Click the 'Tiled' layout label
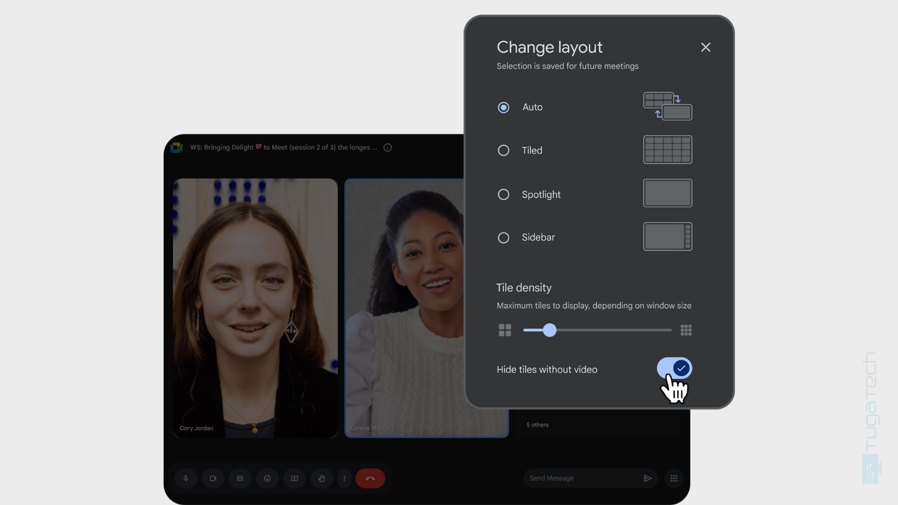Screen dimensions: 898x505 [532, 151]
